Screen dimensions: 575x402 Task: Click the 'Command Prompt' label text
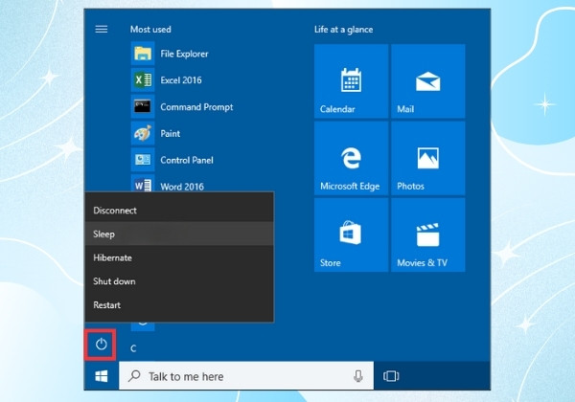click(x=196, y=107)
